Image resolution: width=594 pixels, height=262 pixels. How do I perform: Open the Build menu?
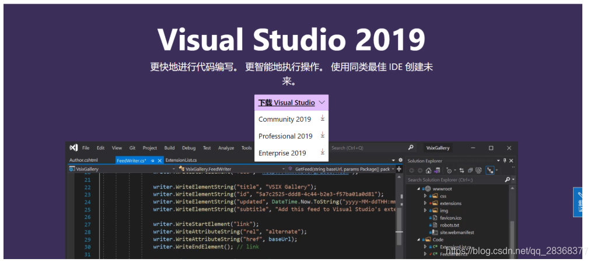coord(169,148)
